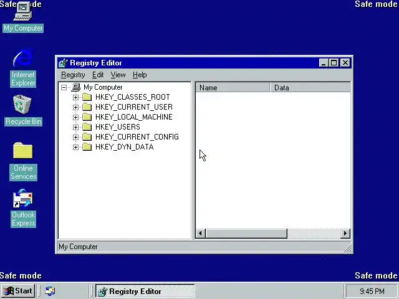The image size is (399, 299).
Task: Expand the HKEY_DYN_DATA key
Action: click(x=75, y=147)
